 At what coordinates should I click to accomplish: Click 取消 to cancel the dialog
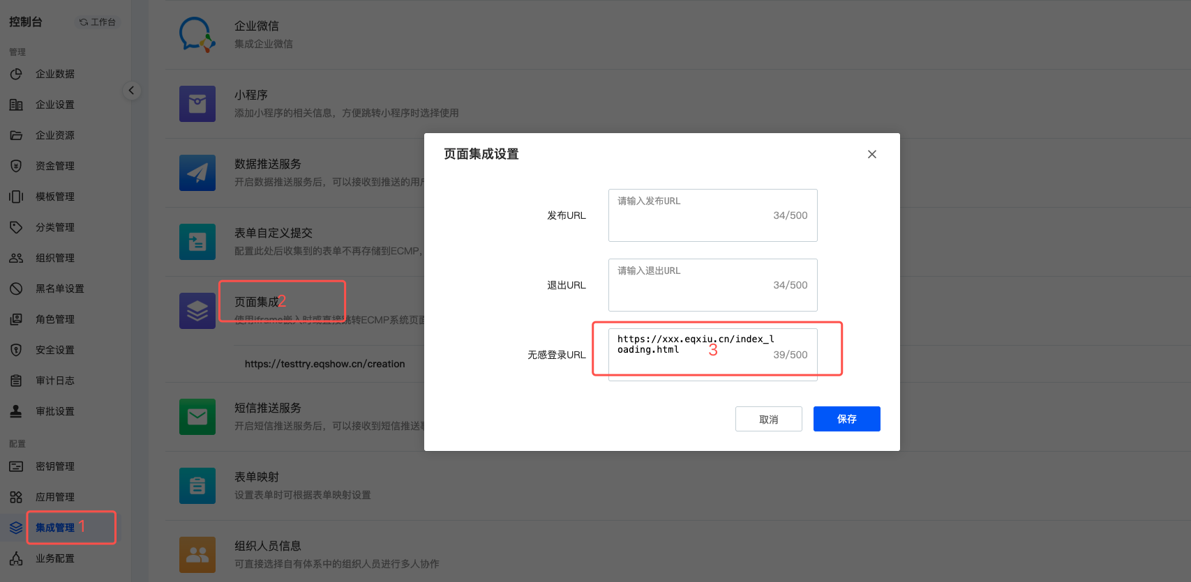tap(768, 419)
